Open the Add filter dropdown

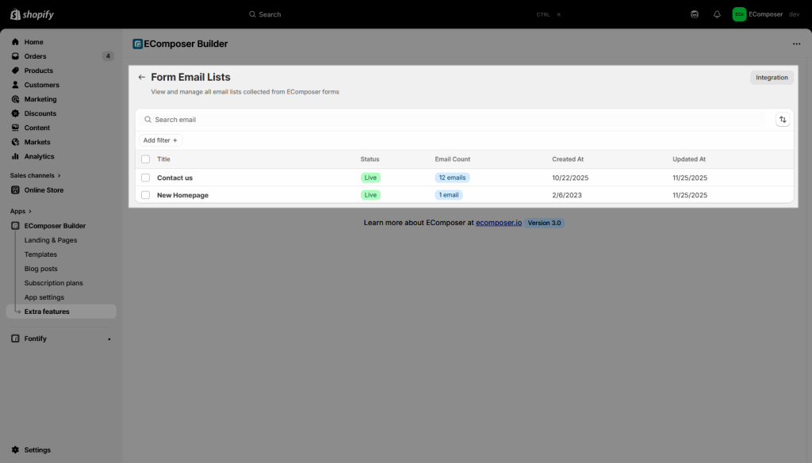(x=160, y=140)
